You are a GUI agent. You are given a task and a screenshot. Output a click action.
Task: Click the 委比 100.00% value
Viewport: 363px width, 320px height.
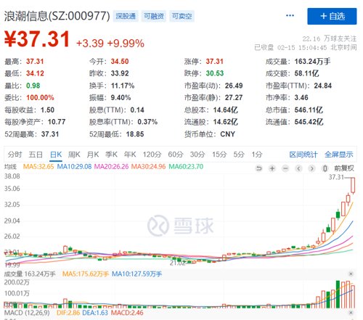coord(40,97)
